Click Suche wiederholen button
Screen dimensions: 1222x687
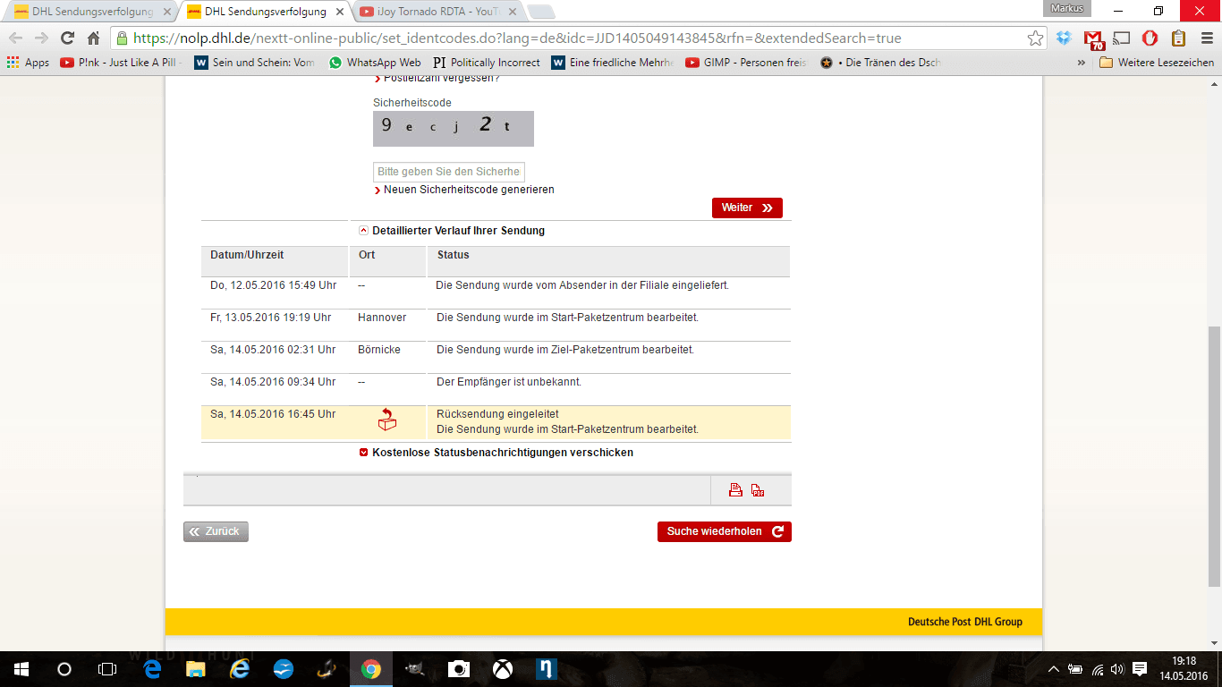pos(725,531)
